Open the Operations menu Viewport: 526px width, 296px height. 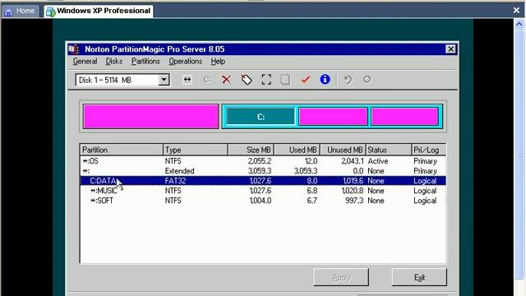click(186, 62)
